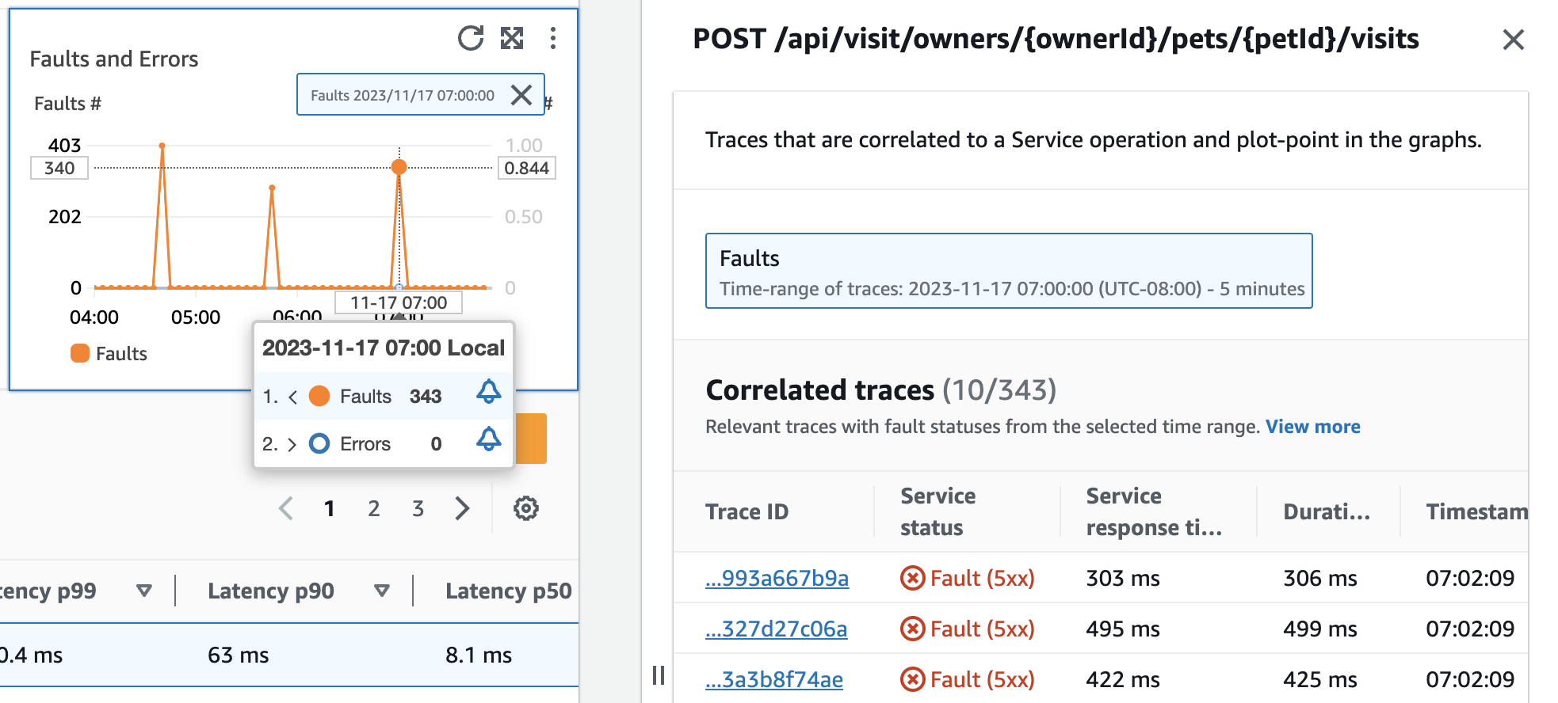The image size is (1558, 703).
Task: Sort by Latency p90 dropdown arrow
Action: (x=382, y=591)
